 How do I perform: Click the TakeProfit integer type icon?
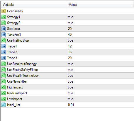click(4, 35)
